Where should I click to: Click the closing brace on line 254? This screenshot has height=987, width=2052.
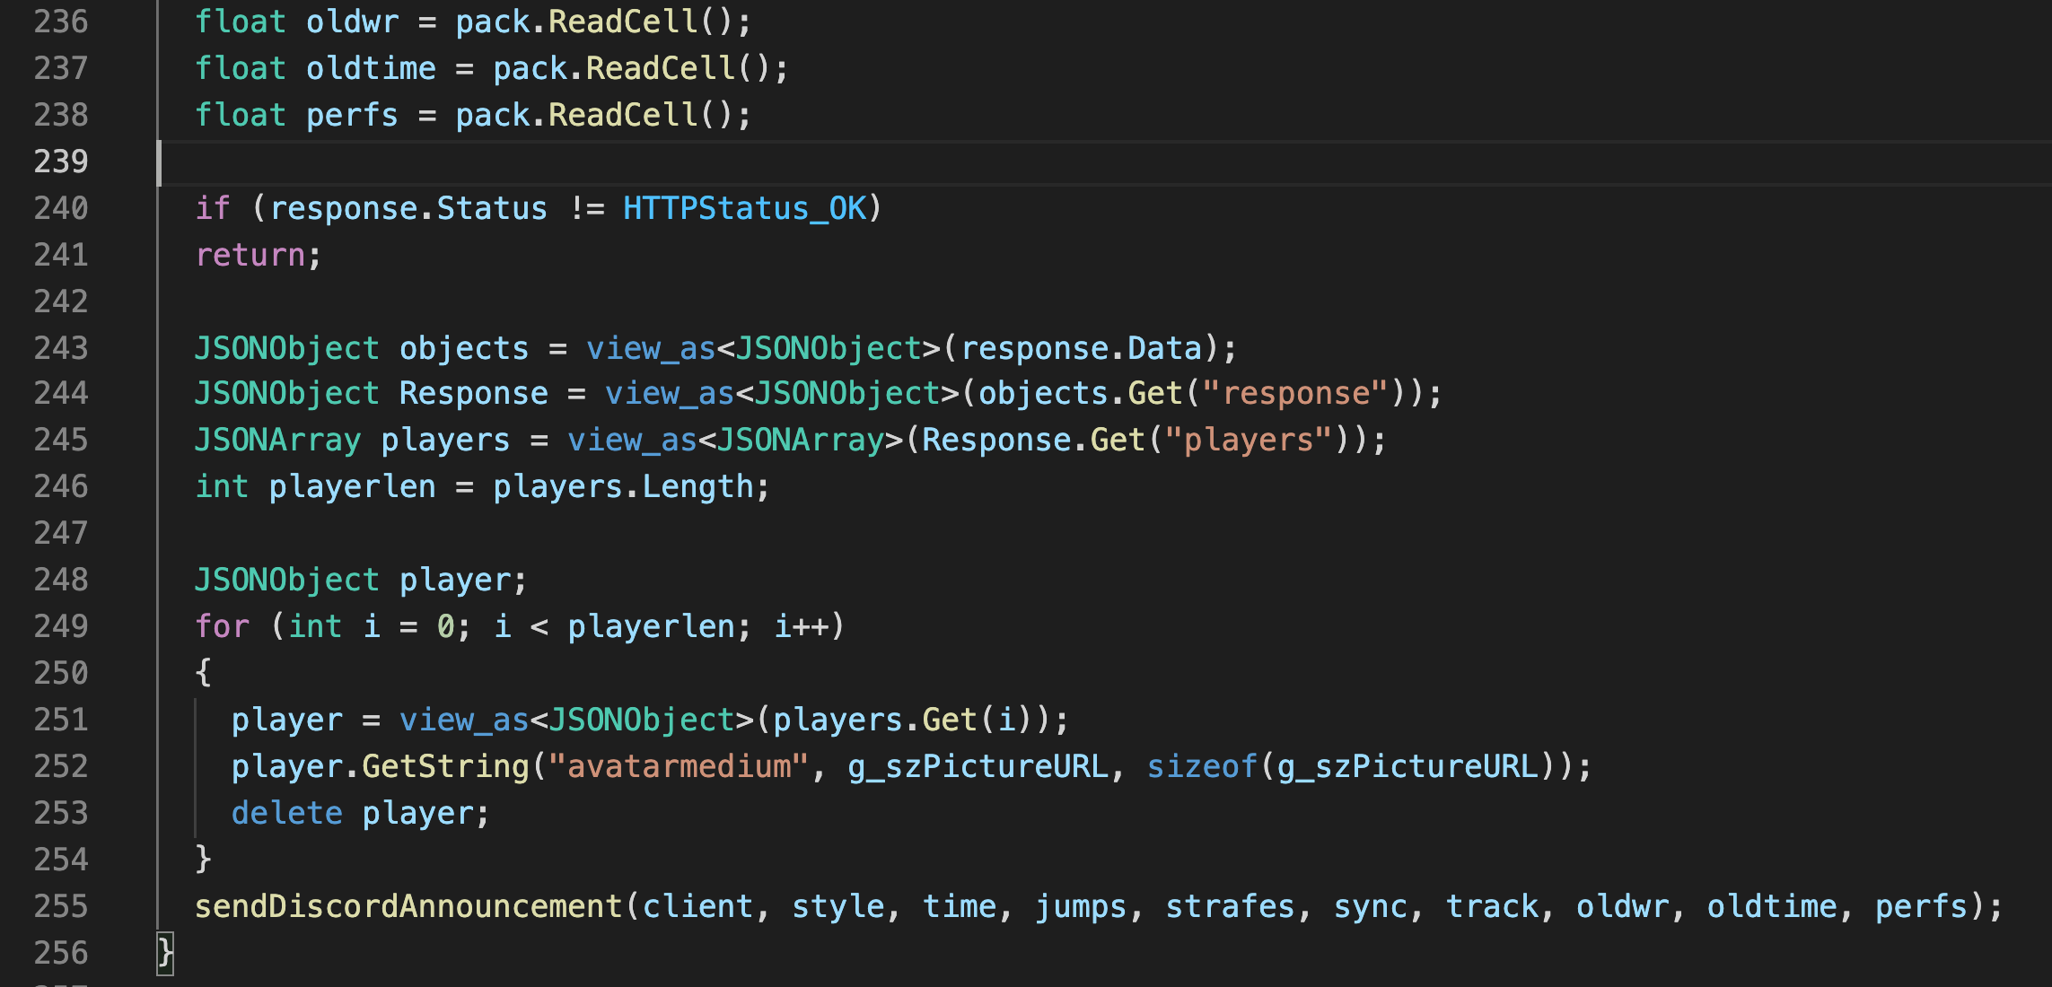(202, 859)
